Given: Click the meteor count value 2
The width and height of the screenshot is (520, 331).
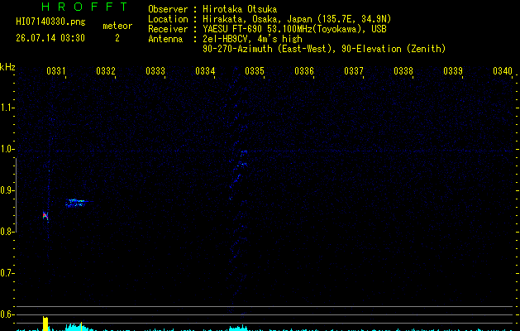Looking at the screenshot, I should 117,38.
